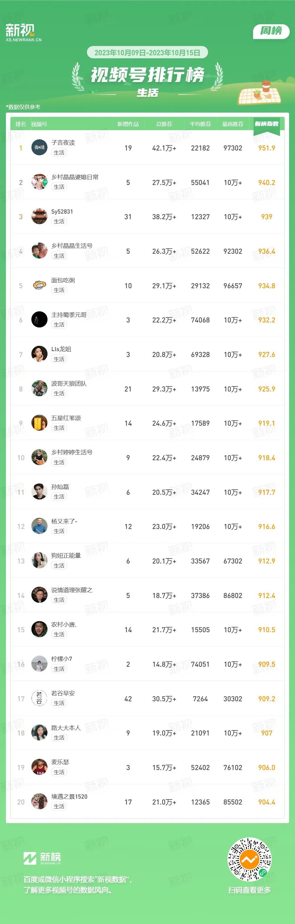Open the 主持蜀黍元哥 black avatar

[40, 319]
